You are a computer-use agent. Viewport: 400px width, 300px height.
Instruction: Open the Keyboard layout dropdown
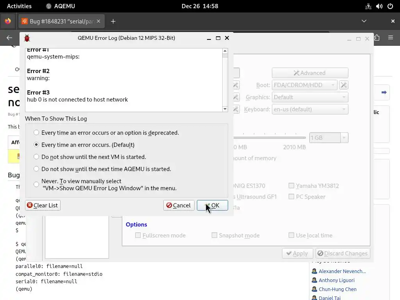(310, 109)
